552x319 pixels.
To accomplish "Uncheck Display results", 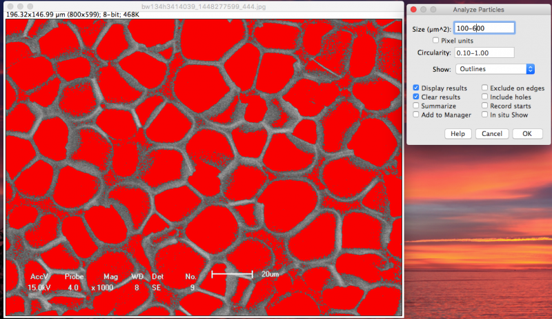I will pos(416,88).
